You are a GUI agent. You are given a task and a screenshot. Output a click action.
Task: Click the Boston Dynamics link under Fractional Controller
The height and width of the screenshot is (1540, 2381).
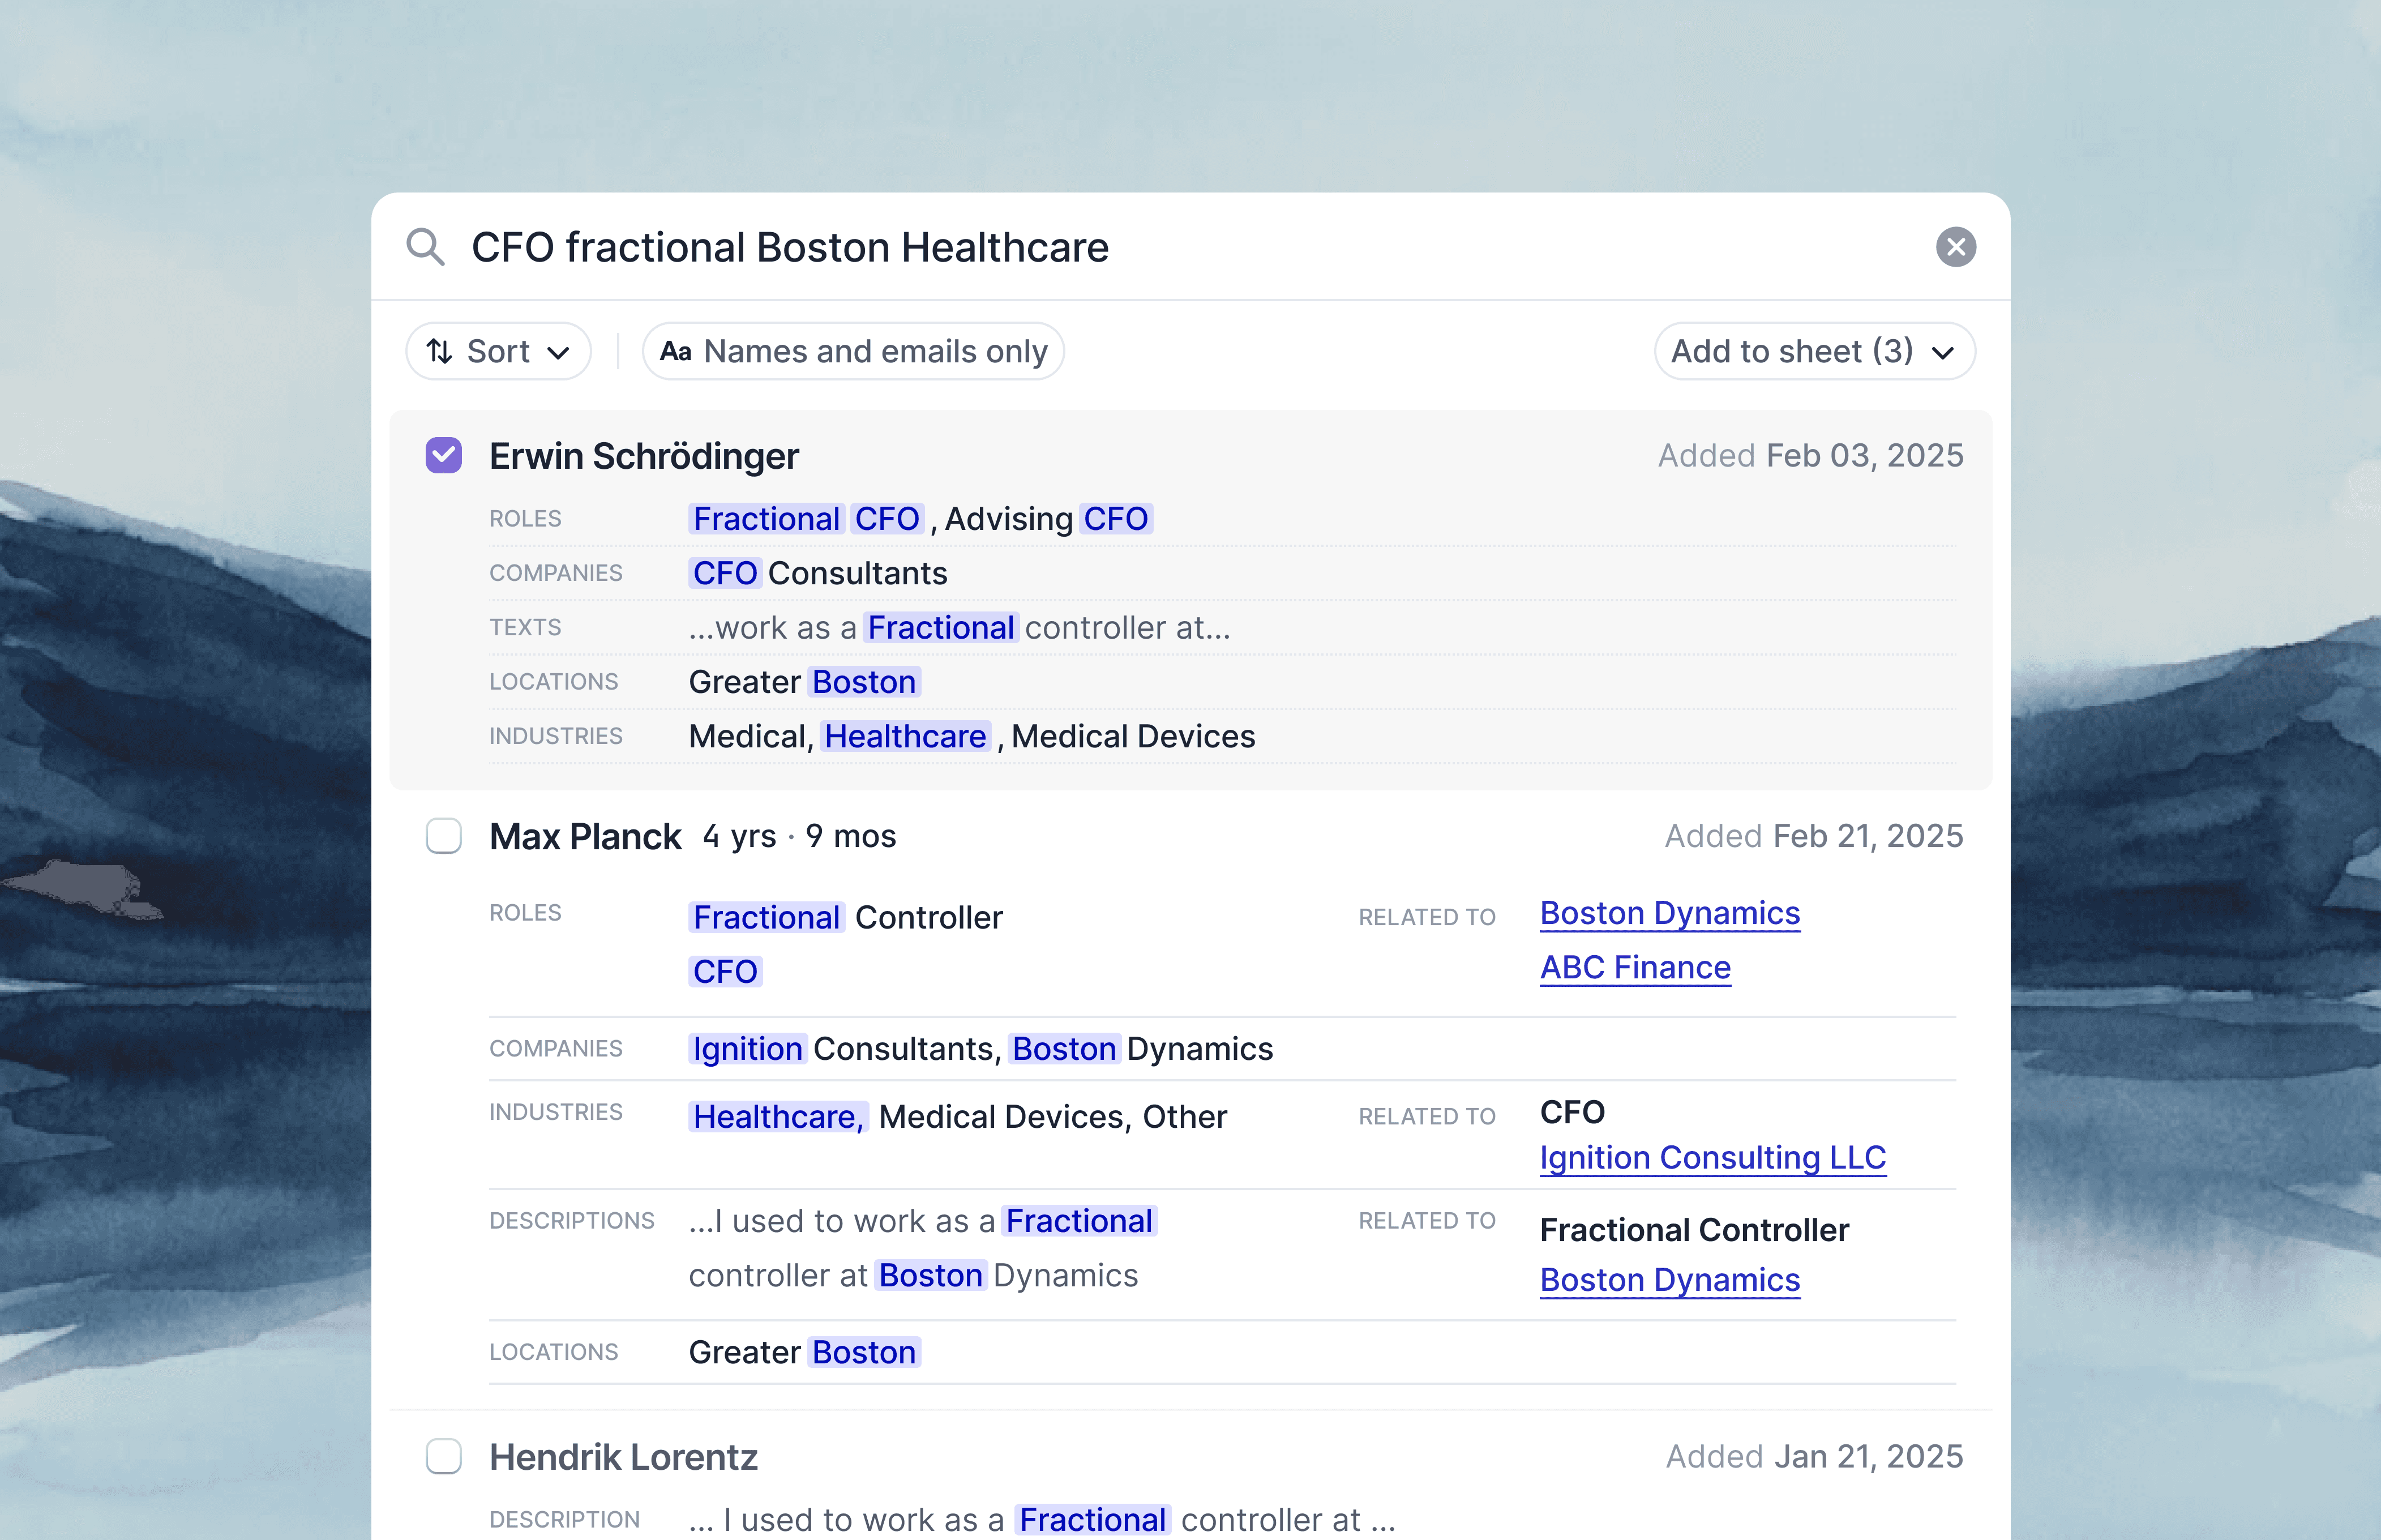[x=1669, y=1281]
